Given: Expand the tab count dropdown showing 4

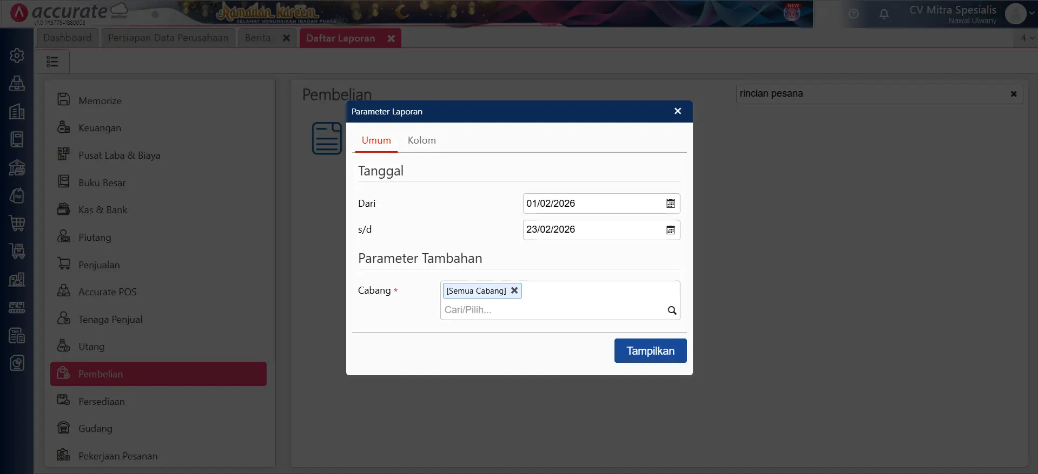Looking at the screenshot, I should click(1027, 38).
